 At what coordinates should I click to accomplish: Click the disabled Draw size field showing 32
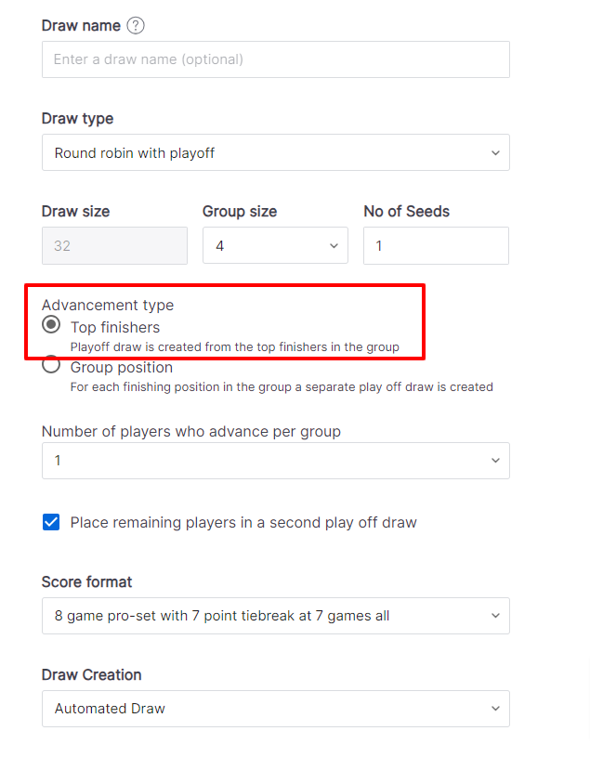tap(114, 246)
